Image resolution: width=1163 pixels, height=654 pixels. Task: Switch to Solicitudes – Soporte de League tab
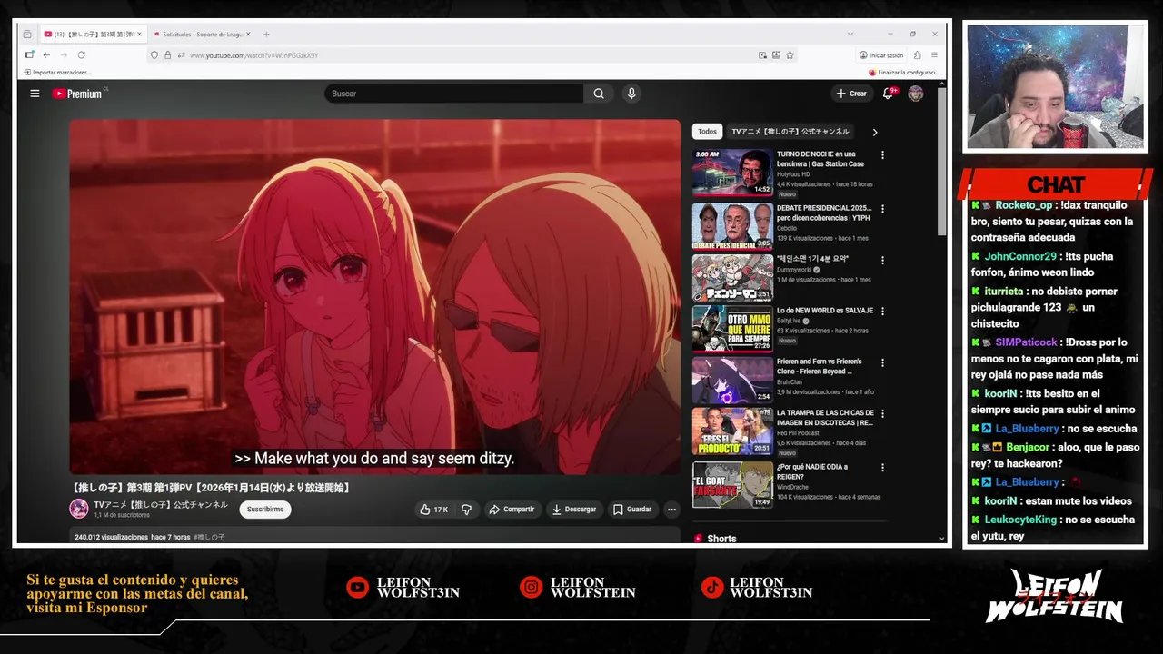tap(203, 35)
